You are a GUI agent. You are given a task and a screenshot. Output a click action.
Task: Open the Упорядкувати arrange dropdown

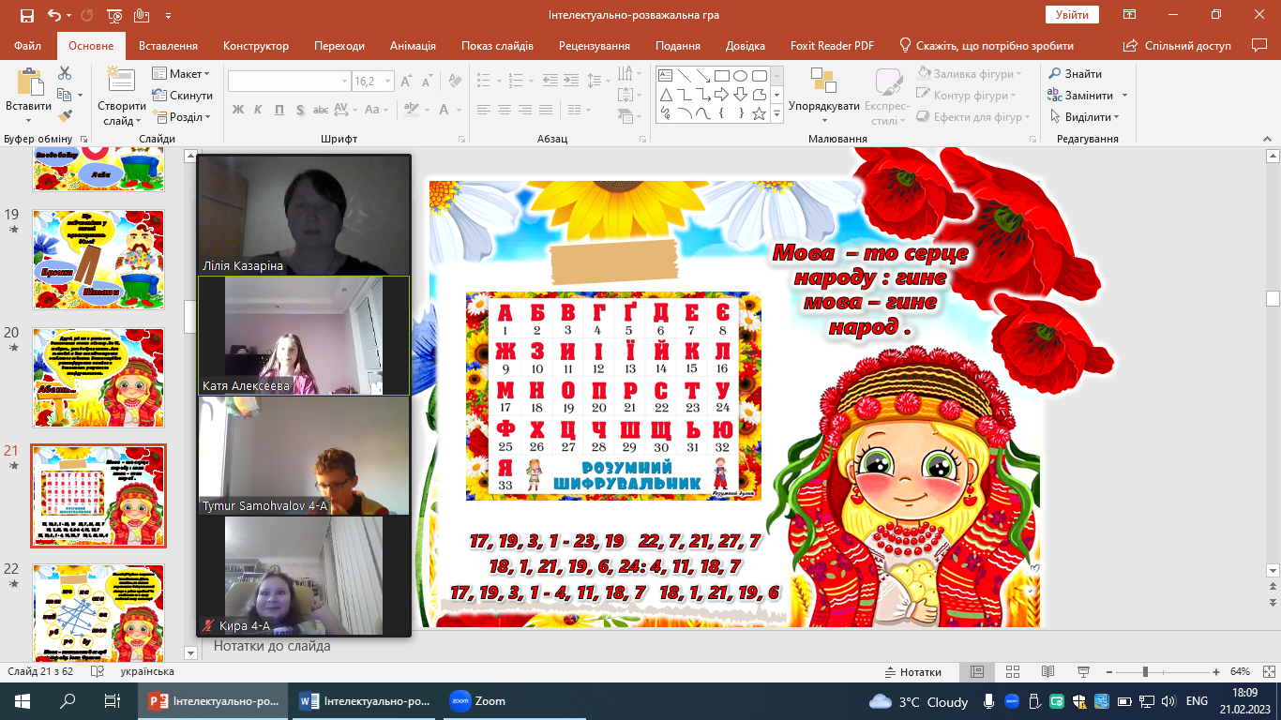pyautogui.click(x=824, y=97)
